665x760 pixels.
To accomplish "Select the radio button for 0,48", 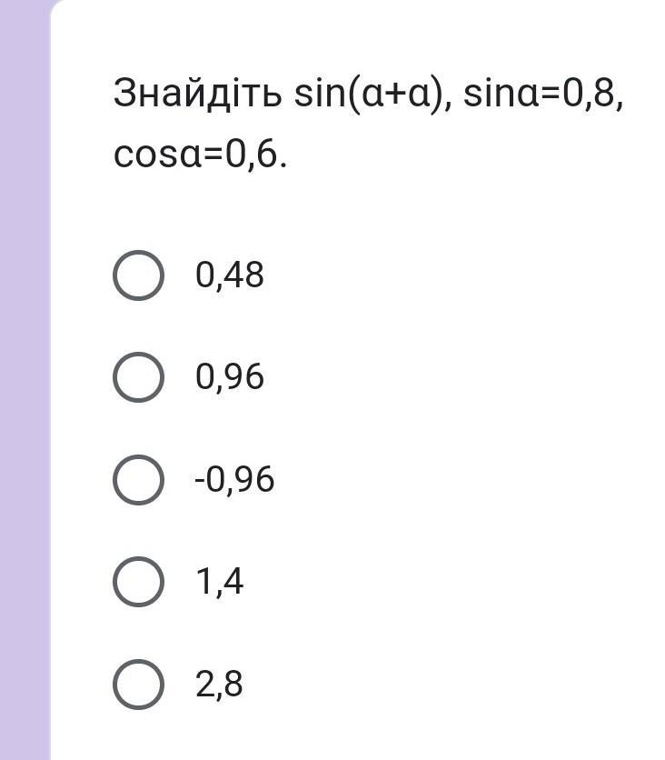I will point(139,275).
